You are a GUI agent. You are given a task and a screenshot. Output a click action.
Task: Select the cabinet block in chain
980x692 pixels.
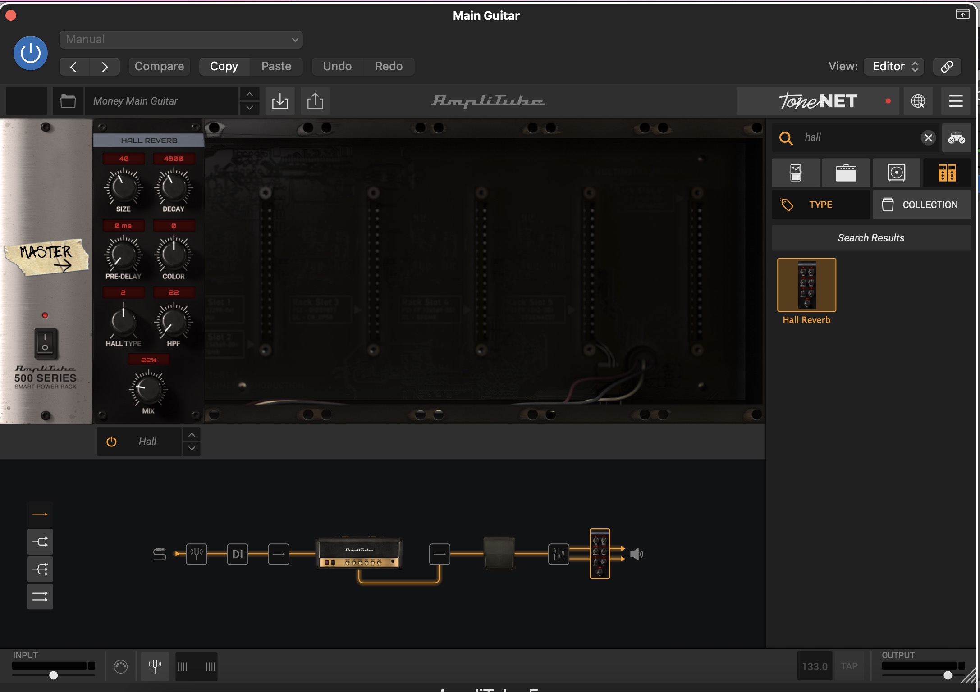[x=499, y=552]
